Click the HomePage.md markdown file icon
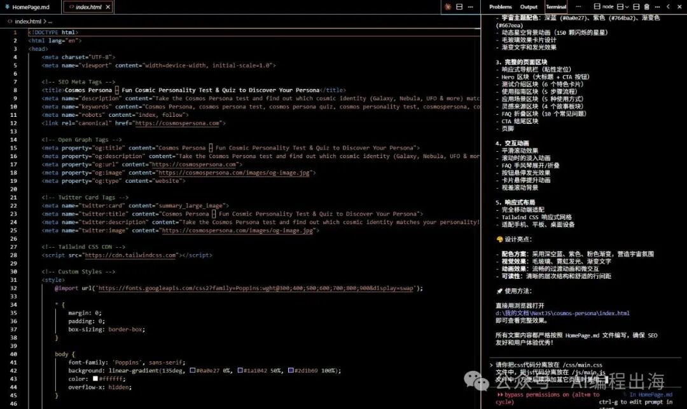This screenshot has width=687, height=409. [6, 7]
